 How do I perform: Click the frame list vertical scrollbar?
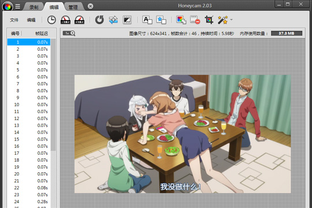click(53, 95)
